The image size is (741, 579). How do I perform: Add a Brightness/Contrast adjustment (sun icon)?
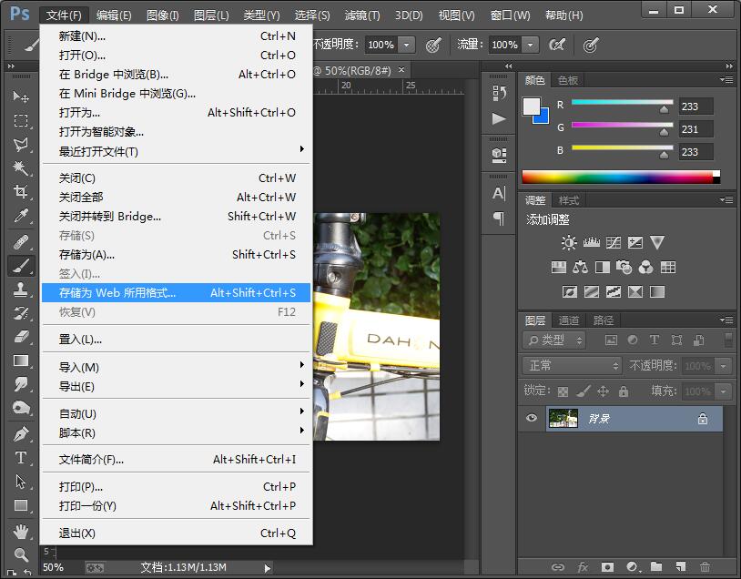[569, 242]
